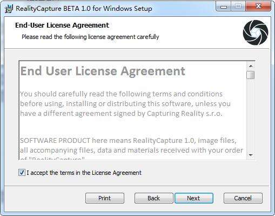Click the window title bar text
275x216 pixels.
pyautogui.click(x=84, y=9)
